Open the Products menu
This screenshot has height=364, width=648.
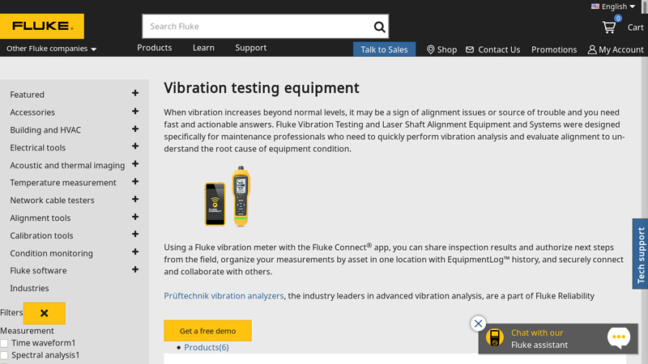coord(154,48)
